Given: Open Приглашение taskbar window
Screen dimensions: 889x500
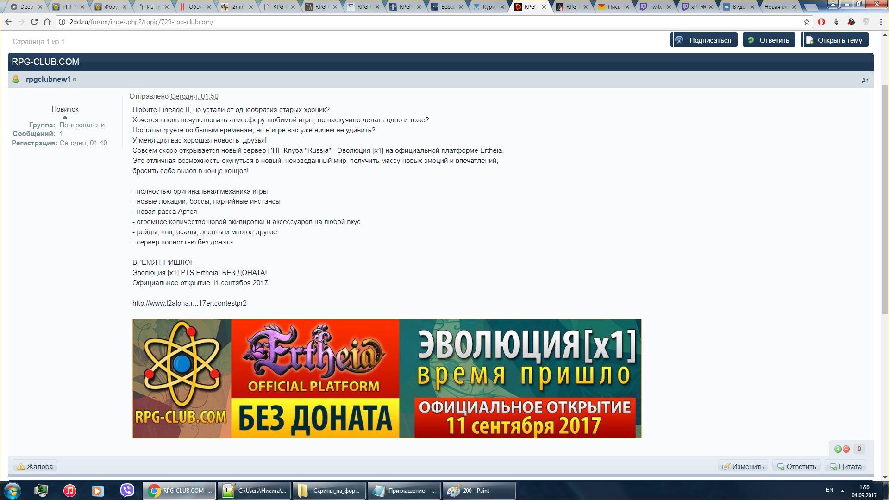Looking at the screenshot, I should tap(404, 491).
